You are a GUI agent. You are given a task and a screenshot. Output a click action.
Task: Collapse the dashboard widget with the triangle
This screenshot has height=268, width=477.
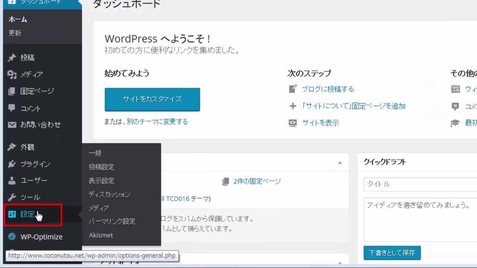tap(340, 162)
